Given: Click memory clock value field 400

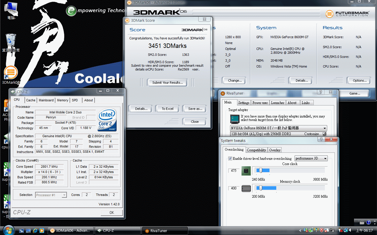Looking at the screenshot, I should tap(234, 188).
